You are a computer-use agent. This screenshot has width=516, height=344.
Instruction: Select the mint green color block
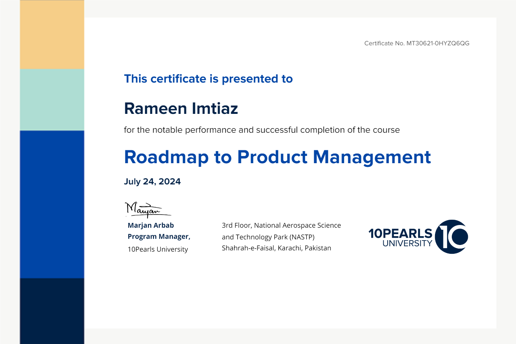[52, 99]
